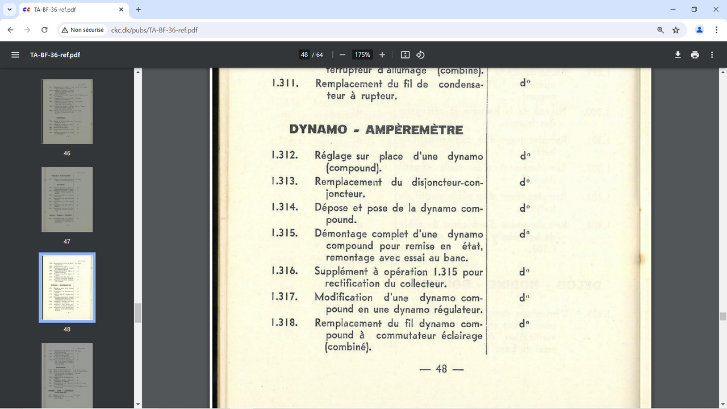Image resolution: width=727 pixels, height=409 pixels.
Task: Click the thumbnail panel scroll up arrow
Action: pos(138,72)
